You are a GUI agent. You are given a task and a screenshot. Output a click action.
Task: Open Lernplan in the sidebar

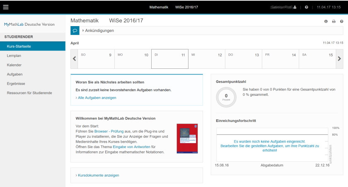click(x=14, y=56)
